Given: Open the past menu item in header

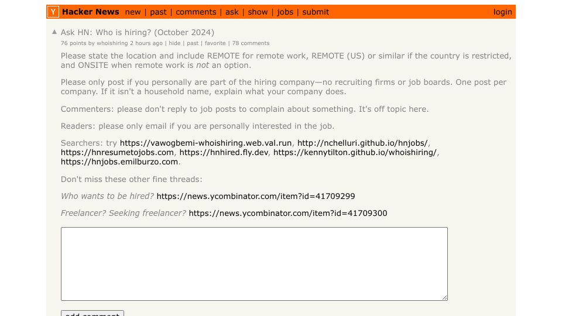Looking at the screenshot, I should click(x=158, y=12).
